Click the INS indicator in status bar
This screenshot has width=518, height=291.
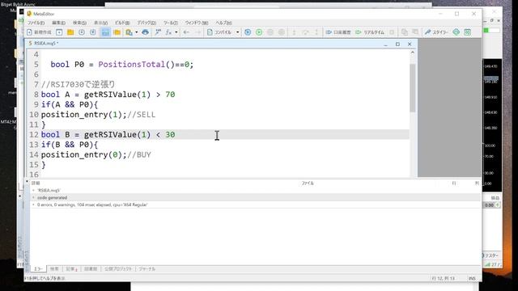click(x=472, y=278)
